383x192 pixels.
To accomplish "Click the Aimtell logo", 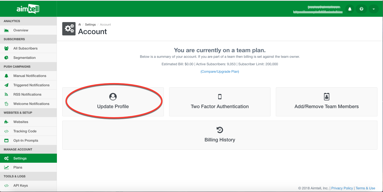I will [x=28, y=9].
